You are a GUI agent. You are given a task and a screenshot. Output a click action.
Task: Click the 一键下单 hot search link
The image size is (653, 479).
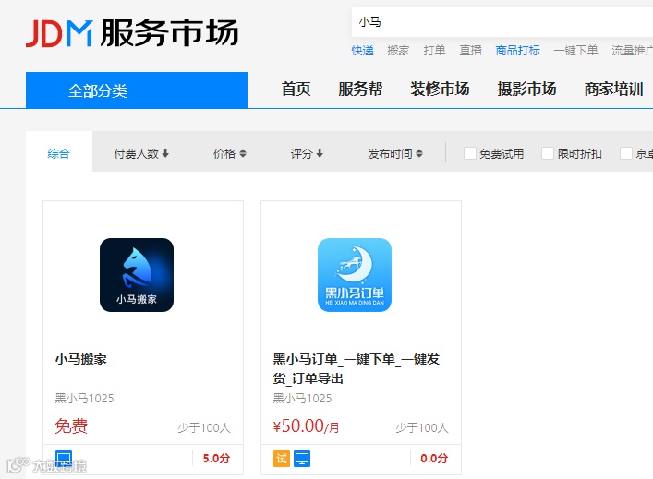coord(575,51)
